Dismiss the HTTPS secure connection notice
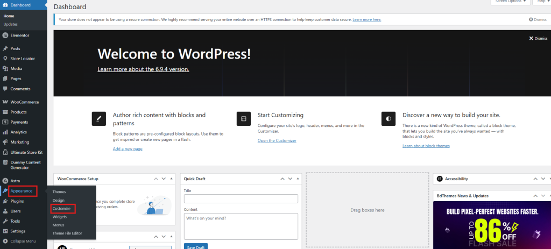551x249 pixels. pos(538,20)
